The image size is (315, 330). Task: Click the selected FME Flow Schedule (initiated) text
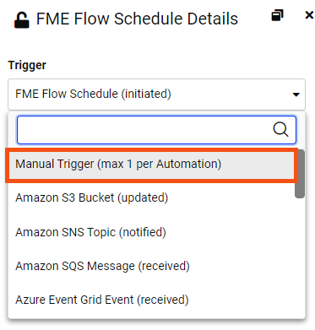[93, 94]
